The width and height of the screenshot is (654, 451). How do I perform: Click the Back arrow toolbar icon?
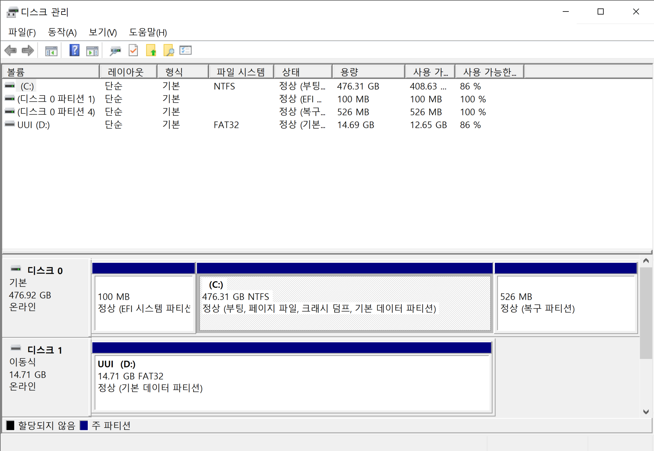11,51
